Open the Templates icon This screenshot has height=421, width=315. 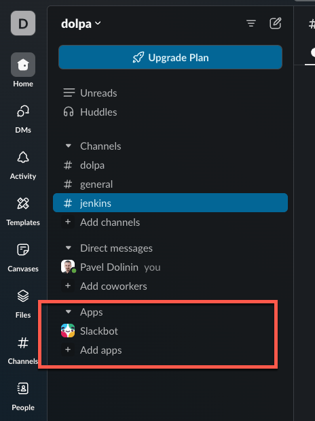click(x=23, y=212)
